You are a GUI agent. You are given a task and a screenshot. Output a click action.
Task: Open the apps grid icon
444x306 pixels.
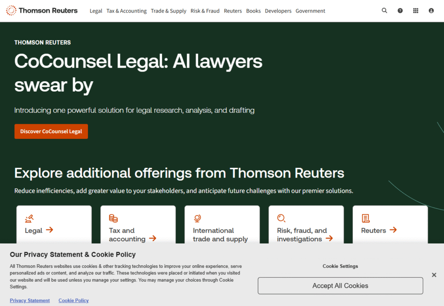pos(415,11)
